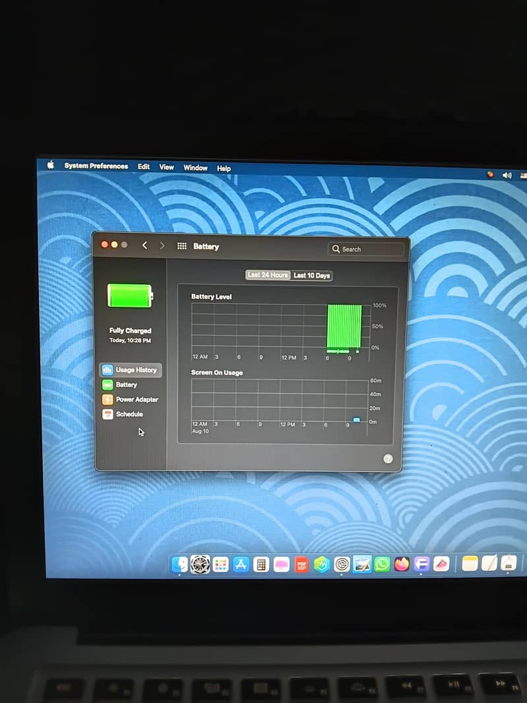
Task: Click the help question mark button
Action: (x=388, y=458)
